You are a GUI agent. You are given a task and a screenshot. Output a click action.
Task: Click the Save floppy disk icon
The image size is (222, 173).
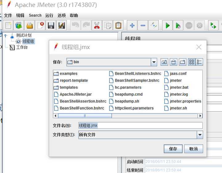51,26
